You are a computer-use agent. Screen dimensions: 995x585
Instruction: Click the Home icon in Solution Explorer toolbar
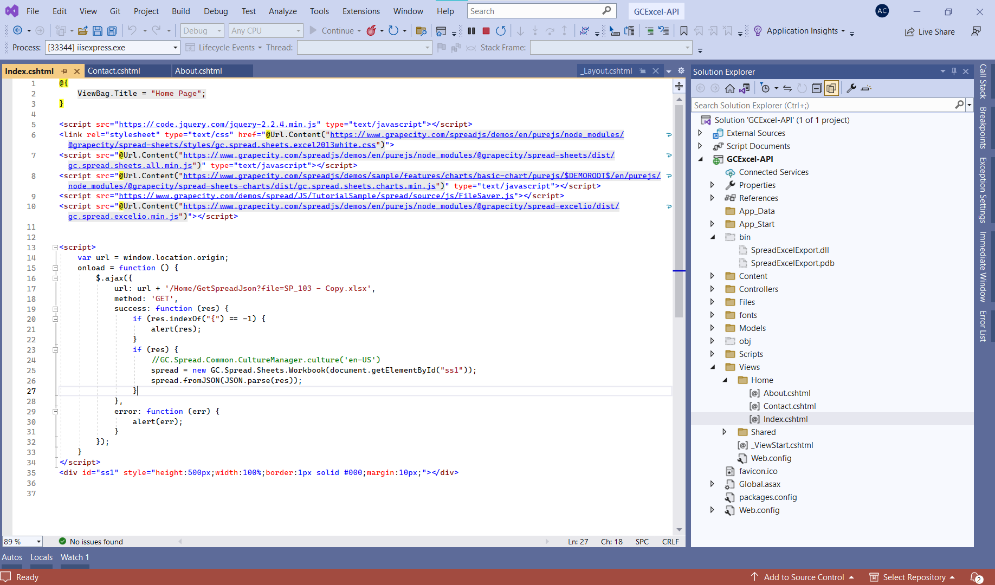tap(730, 88)
